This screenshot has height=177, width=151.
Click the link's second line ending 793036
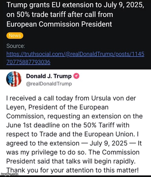point(28,62)
